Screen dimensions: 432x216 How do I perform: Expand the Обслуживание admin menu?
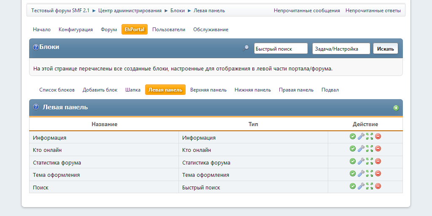click(211, 30)
